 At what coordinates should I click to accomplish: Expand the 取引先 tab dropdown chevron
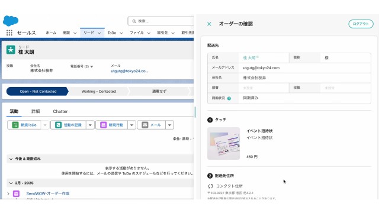[173, 33]
